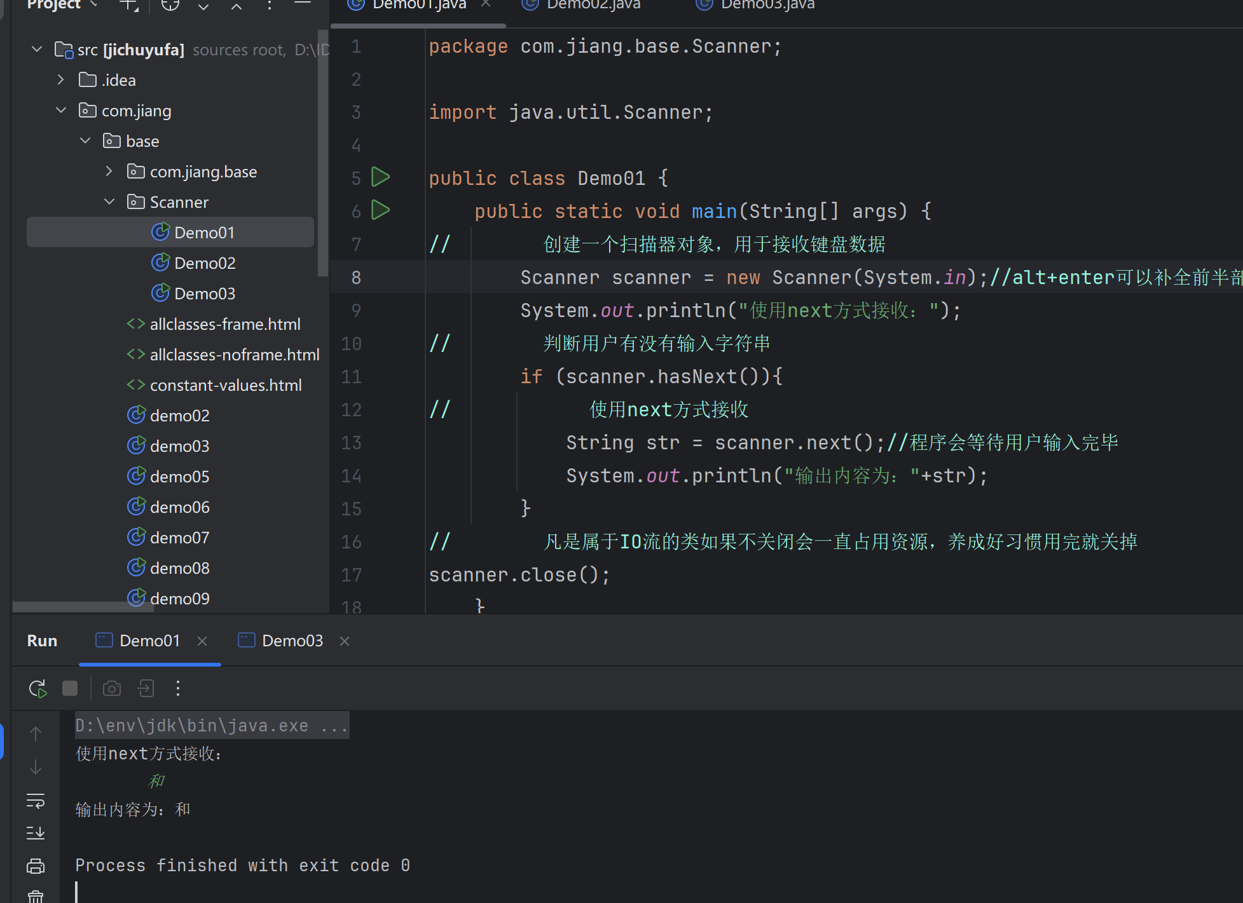Open Run toolbar three-dot more menu

(178, 688)
